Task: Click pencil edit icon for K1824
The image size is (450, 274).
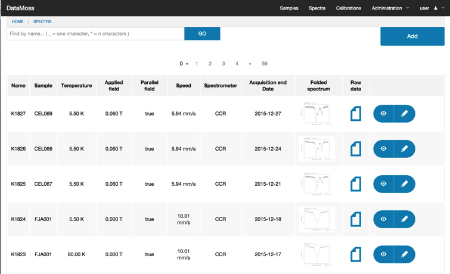Action: [x=404, y=219]
